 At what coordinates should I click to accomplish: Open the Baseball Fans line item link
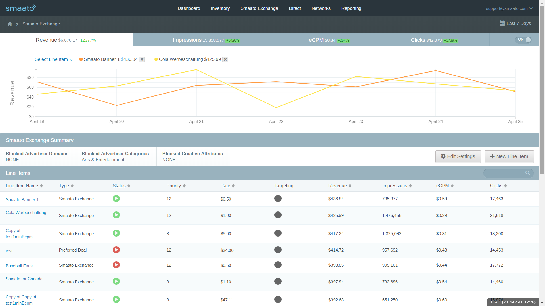[x=19, y=266]
